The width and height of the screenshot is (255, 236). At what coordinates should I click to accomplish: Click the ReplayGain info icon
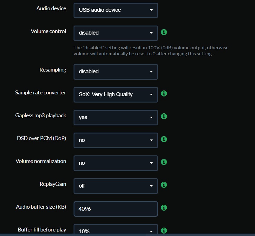coord(164,185)
